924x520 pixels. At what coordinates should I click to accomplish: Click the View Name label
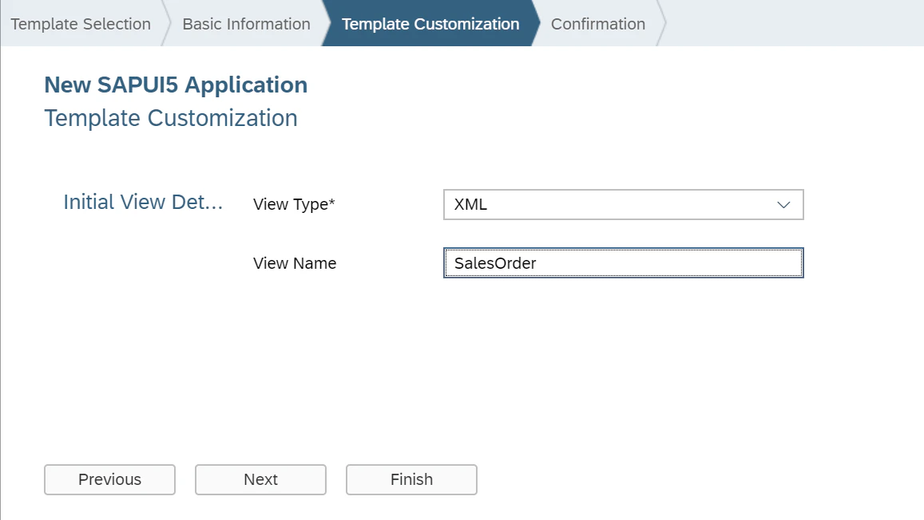click(x=295, y=263)
